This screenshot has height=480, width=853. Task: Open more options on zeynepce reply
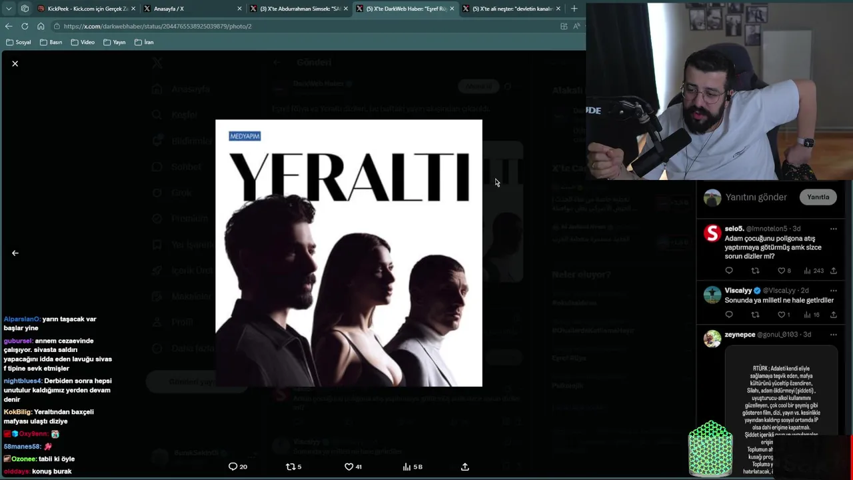(x=833, y=335)
